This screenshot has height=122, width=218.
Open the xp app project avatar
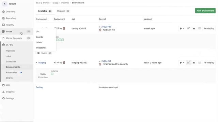click(4, 4)
